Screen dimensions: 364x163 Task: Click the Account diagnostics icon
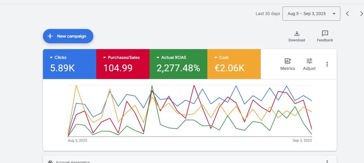click(x=50, y=162)
